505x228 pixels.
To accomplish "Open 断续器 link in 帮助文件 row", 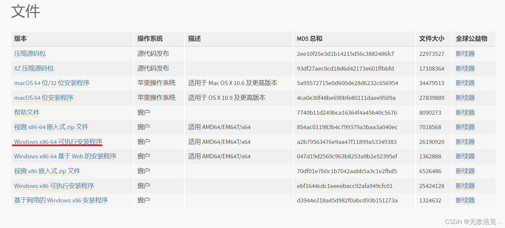I will point(465,112).
